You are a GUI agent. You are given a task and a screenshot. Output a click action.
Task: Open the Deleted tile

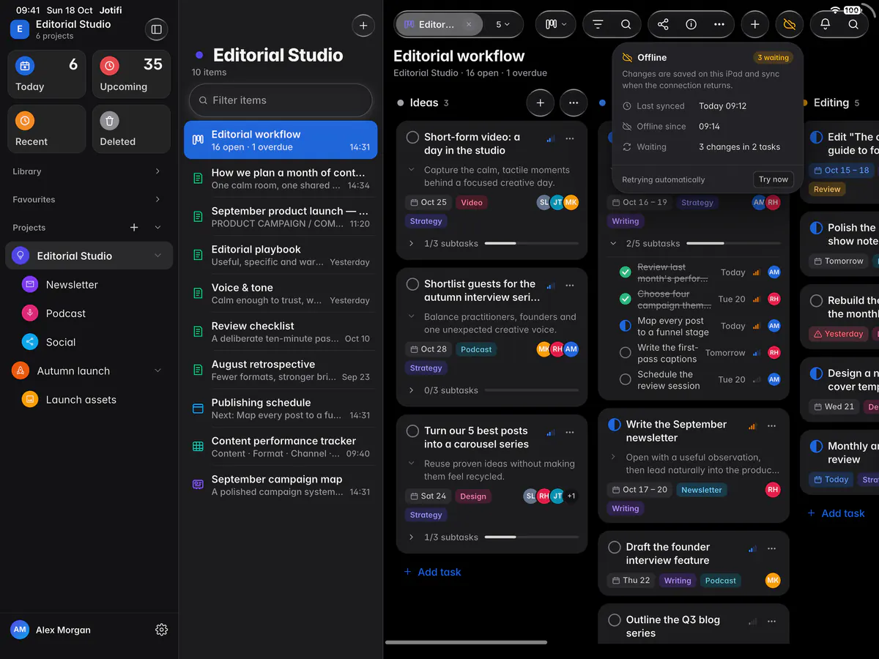click(x=131, y=129)
